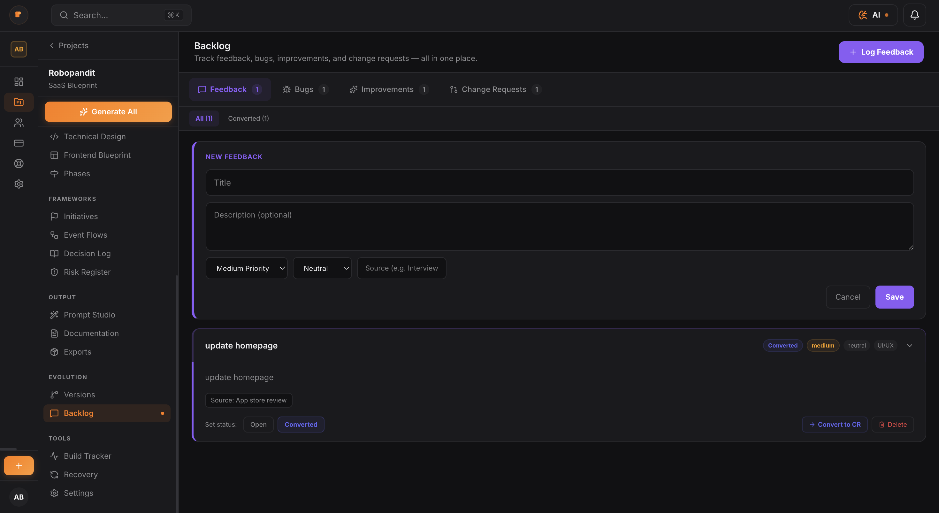Set feedback status to Open
Image resolution: width=939 pixels, height=513 pixels.
click(x=258, y=425)
